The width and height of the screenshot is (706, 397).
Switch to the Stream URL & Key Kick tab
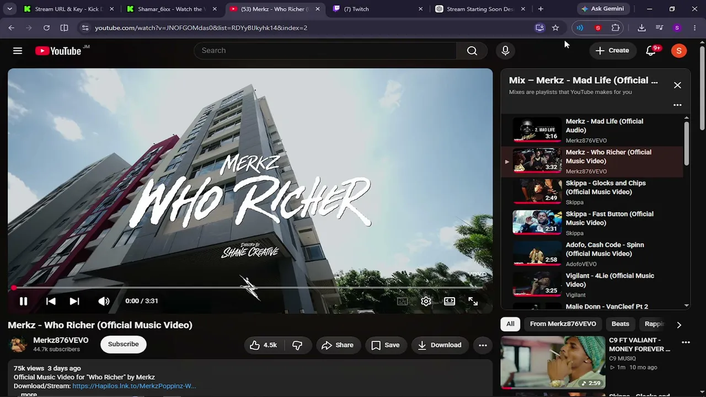click(68, 9)
